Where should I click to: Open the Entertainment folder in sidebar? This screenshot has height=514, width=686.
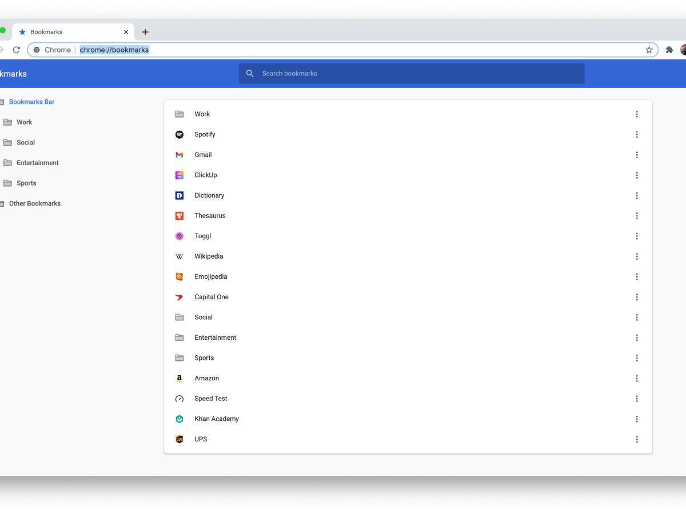click(37, 163)
